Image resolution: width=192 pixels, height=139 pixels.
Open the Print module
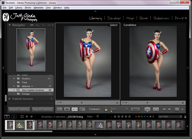pos(179,18)
